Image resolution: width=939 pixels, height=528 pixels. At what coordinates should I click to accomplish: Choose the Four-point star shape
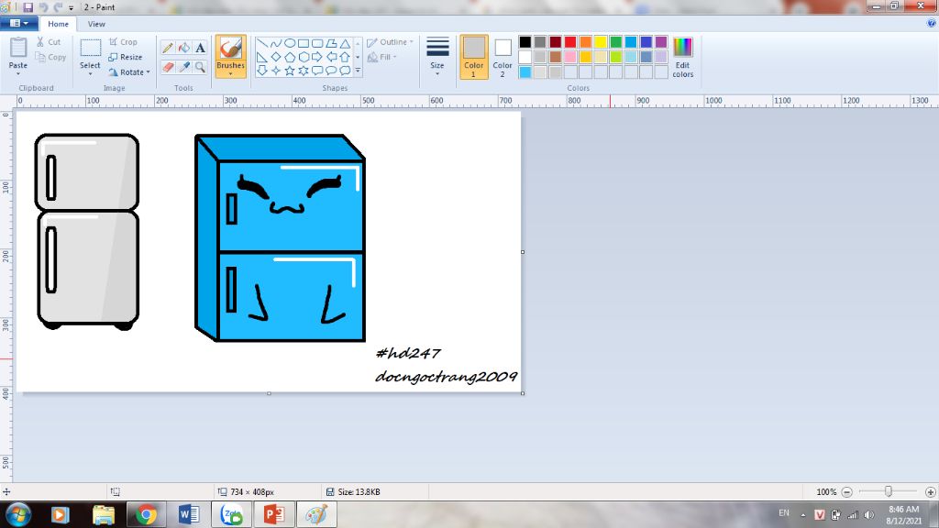pos(275,71)
